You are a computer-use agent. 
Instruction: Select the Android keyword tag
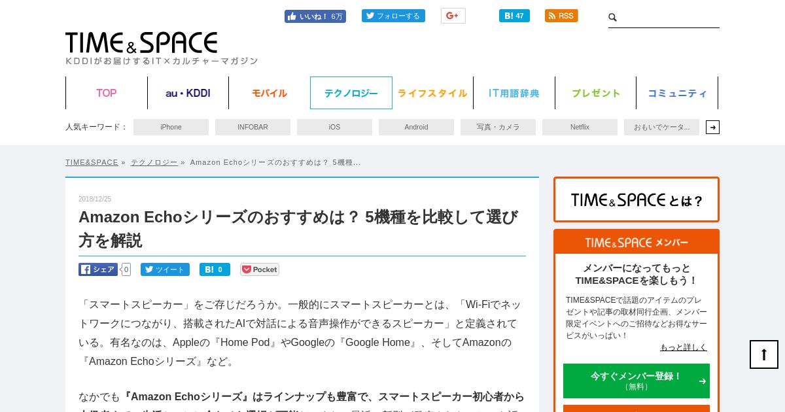click(x=416, y=127)
